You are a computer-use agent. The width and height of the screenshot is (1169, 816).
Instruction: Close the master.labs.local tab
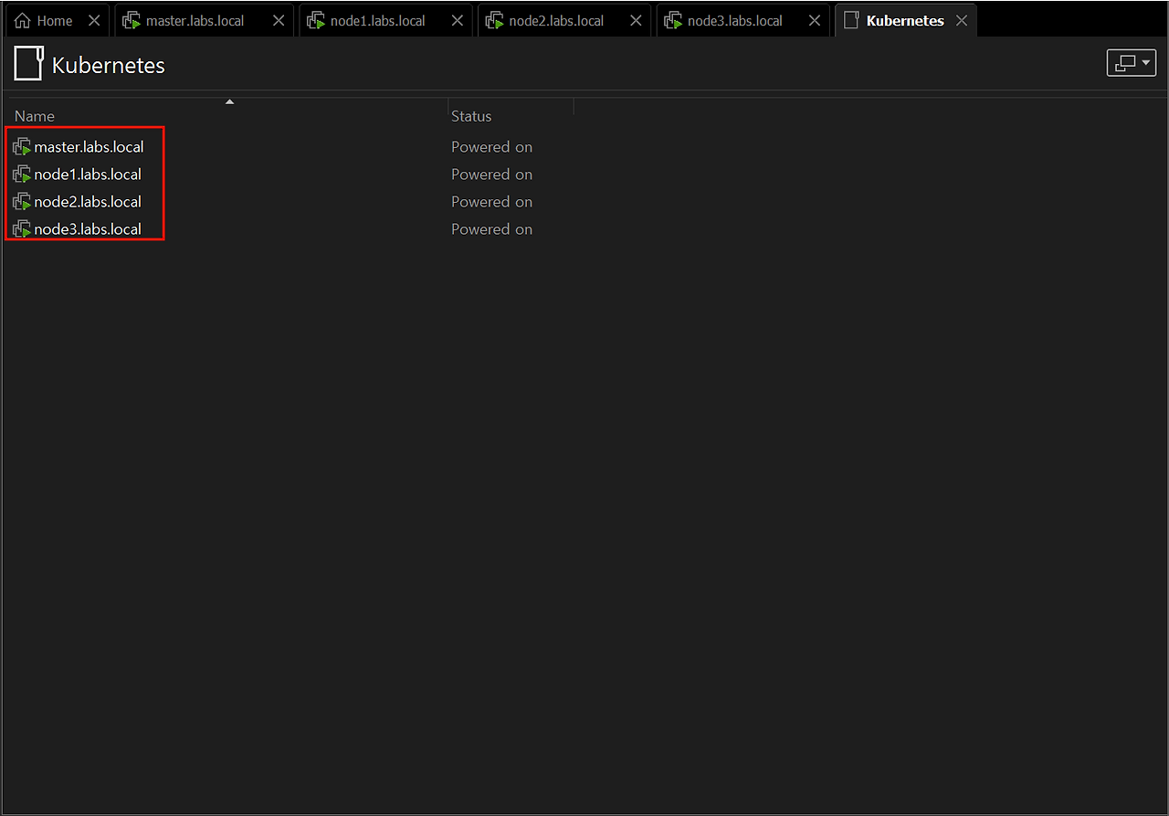(279, 21)
